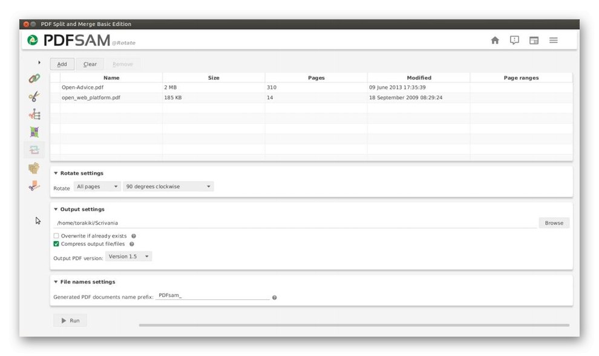Viewport: 599px width, 356px height.
Task: Select the Open-Advice.pdf row
Action: [x=312, y=88]
